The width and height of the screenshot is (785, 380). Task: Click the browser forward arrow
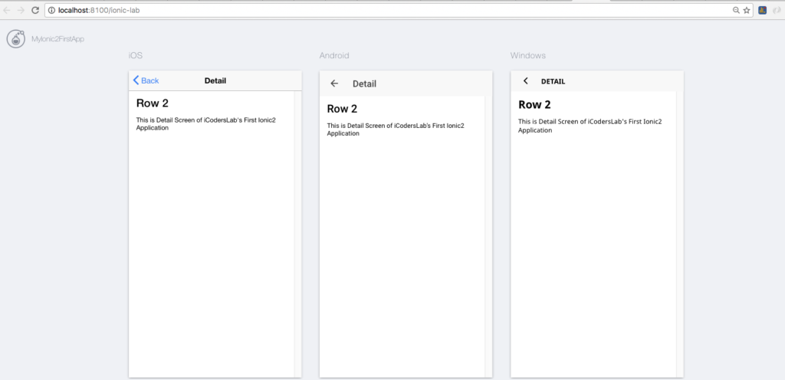(21, 10)
